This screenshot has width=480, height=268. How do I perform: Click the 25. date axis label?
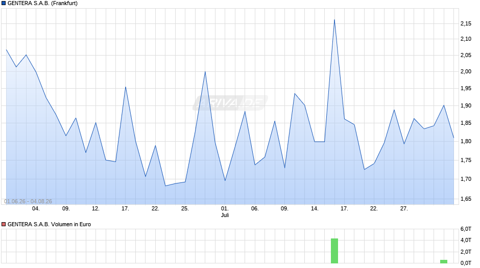[185, 209]
